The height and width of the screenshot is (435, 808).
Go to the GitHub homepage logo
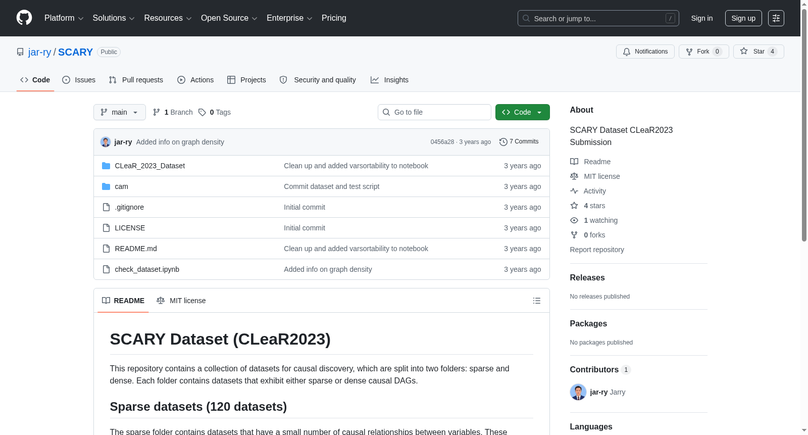[x=24, y=18]
